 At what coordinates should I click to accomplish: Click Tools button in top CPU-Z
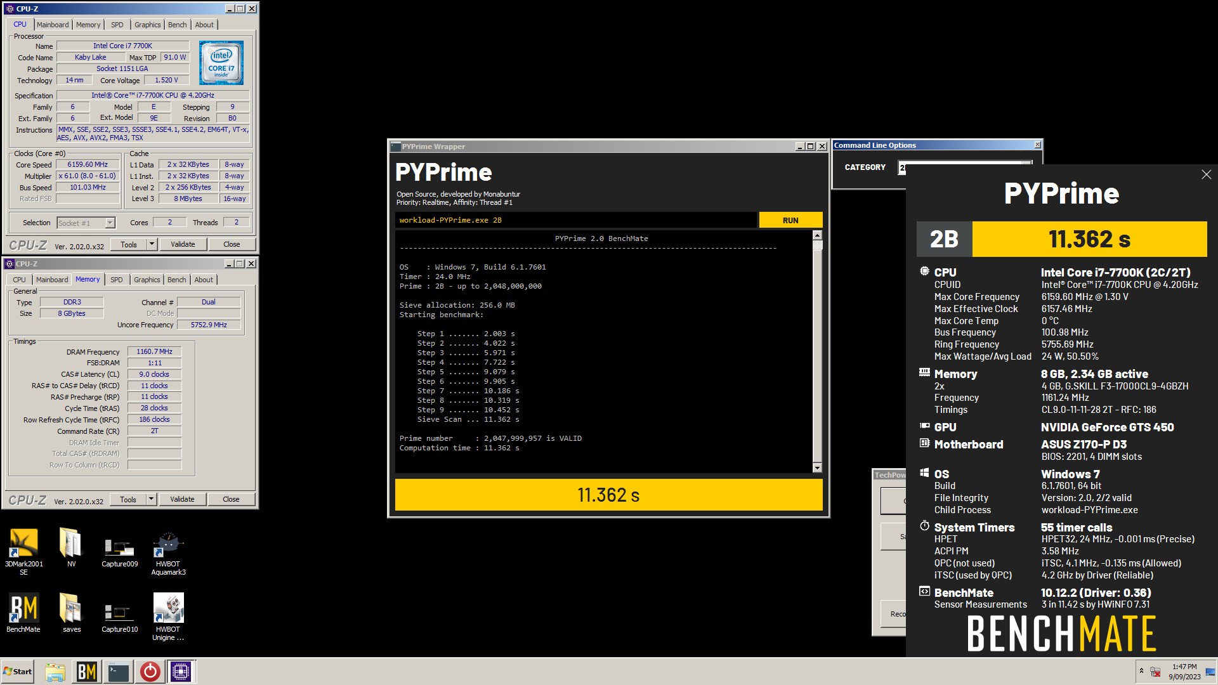click(x=129, y=244)
